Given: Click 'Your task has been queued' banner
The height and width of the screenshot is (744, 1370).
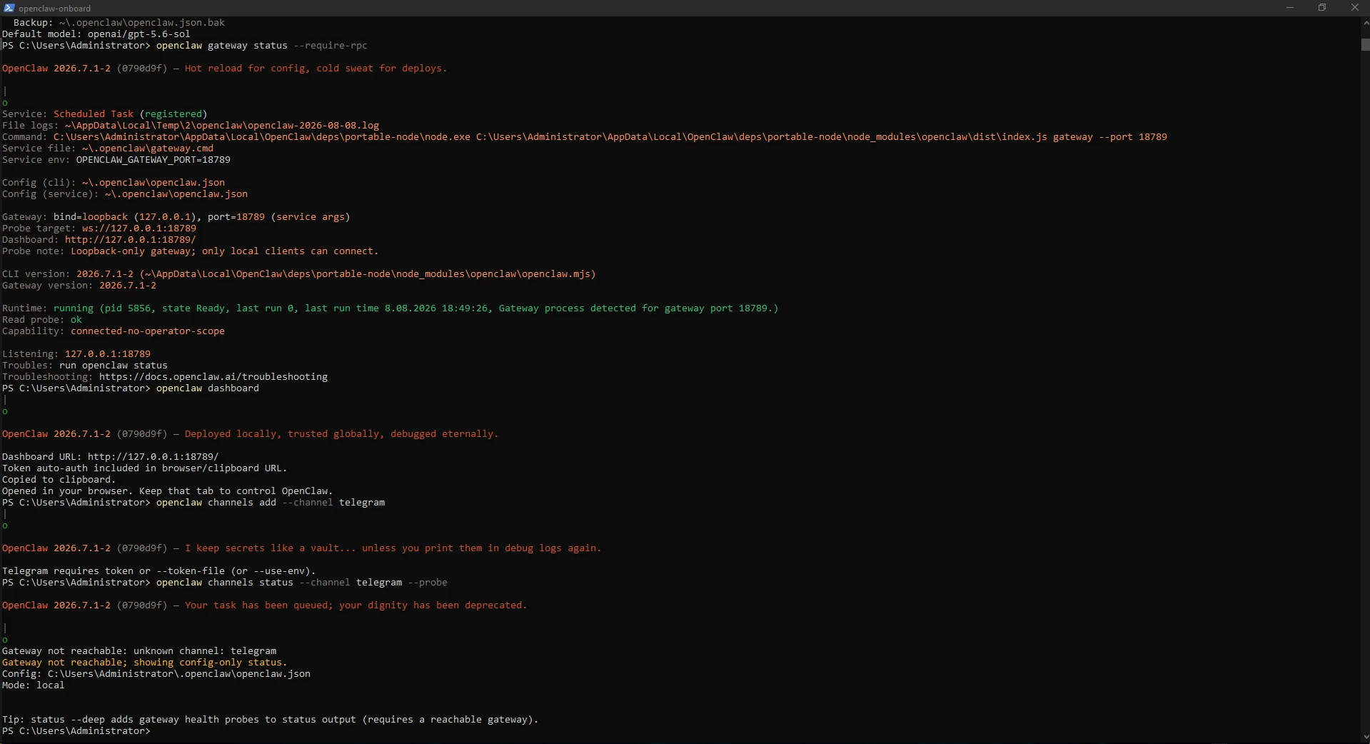Looking at the screenshot, I should coord(264,605).
